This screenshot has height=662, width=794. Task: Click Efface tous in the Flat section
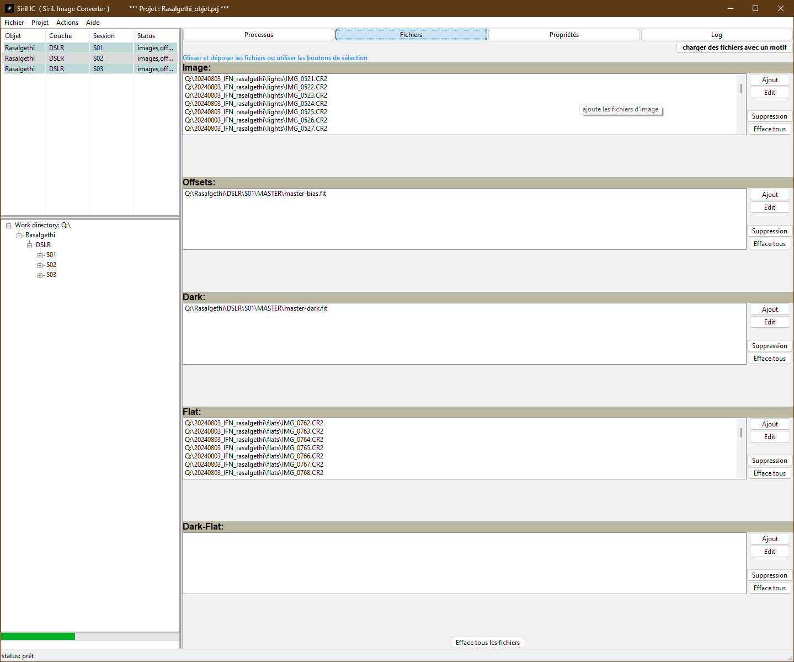[770, 473]
